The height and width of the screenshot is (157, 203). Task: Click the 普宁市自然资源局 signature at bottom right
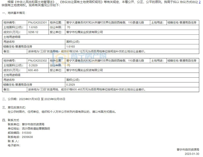coord(188,149)
